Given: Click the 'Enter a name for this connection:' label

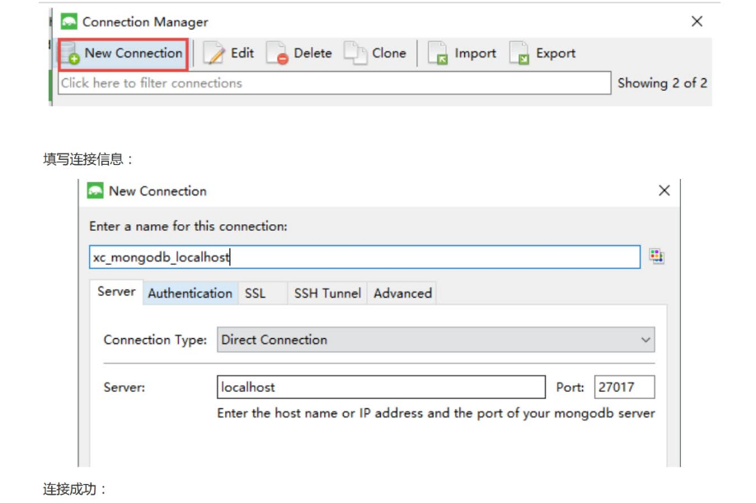Looking at the screenshot, I should tap(188, 226).
